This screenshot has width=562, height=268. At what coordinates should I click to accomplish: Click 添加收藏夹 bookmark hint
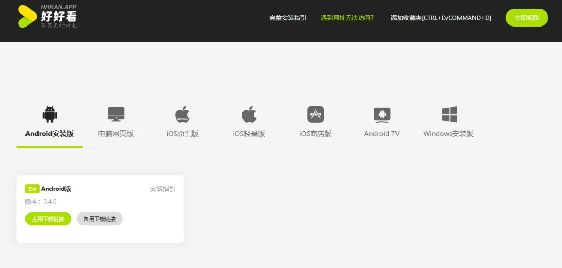point(441,18)
